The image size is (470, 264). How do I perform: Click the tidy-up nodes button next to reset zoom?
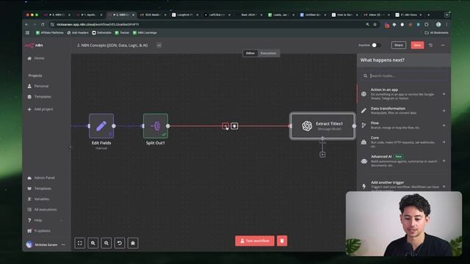pyautogui.click(x=133, y=243)
